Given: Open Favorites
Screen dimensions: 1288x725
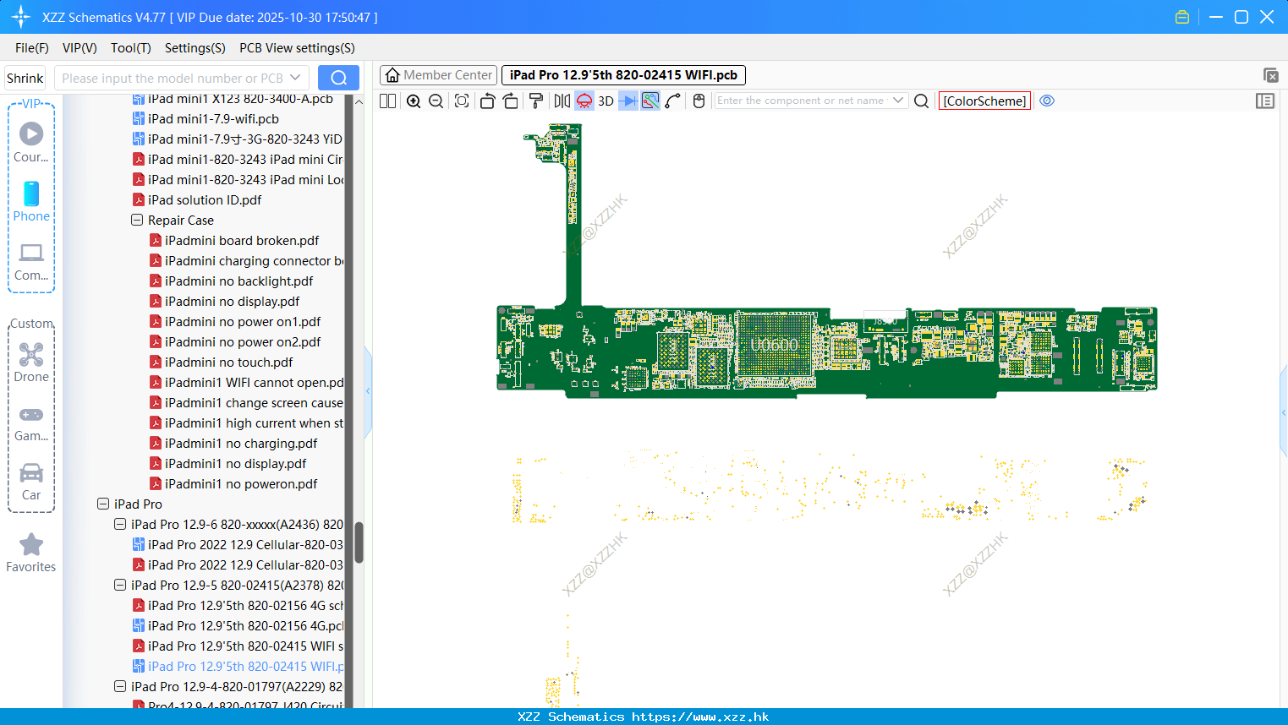Looking at the screenshot, I should 31,553.
